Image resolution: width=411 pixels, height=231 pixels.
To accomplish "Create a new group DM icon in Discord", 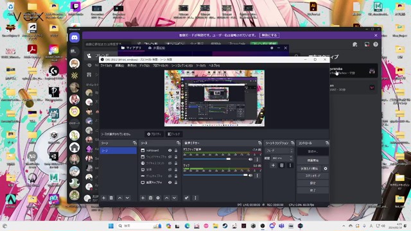I will 355,44.
